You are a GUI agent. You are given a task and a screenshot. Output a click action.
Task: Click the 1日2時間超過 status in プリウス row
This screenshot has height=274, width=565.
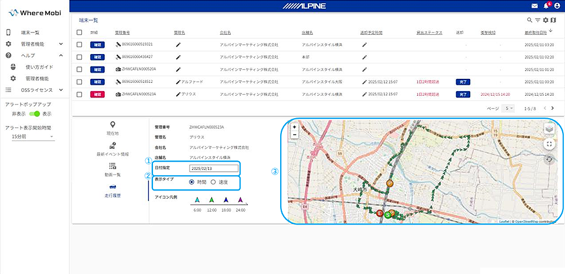click(428, 94)
